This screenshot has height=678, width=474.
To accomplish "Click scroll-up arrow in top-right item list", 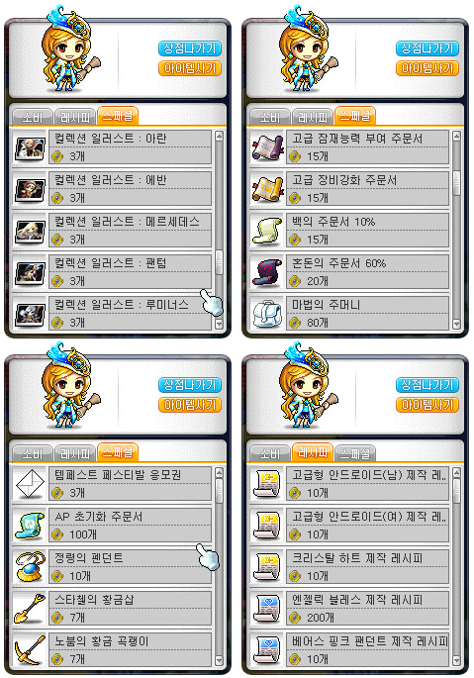I will point(456,137).
